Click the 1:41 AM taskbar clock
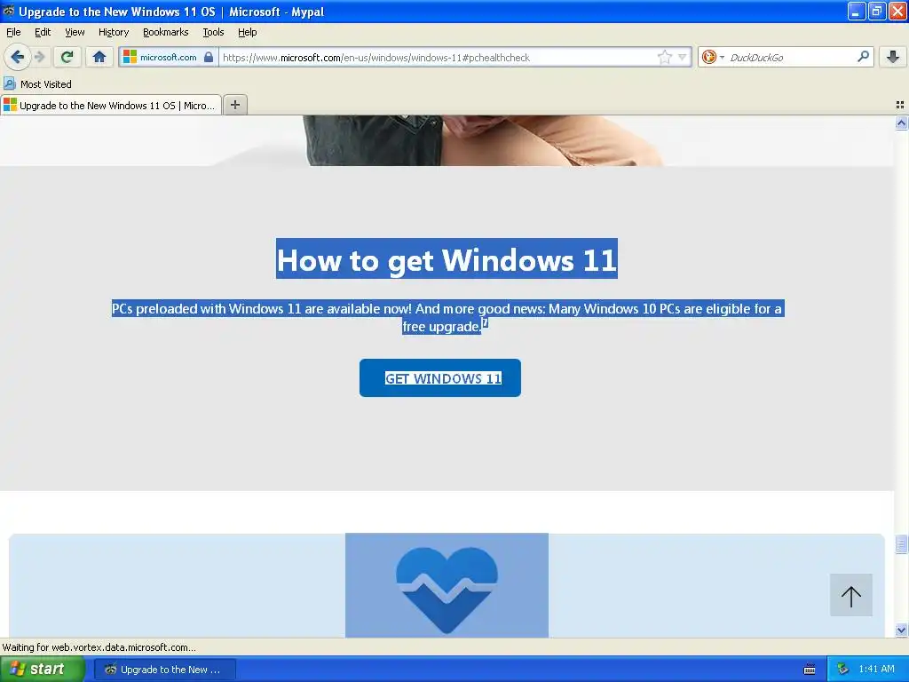This screenshot has width=909, height=682. pyautogui.click(x=876, y=670)
